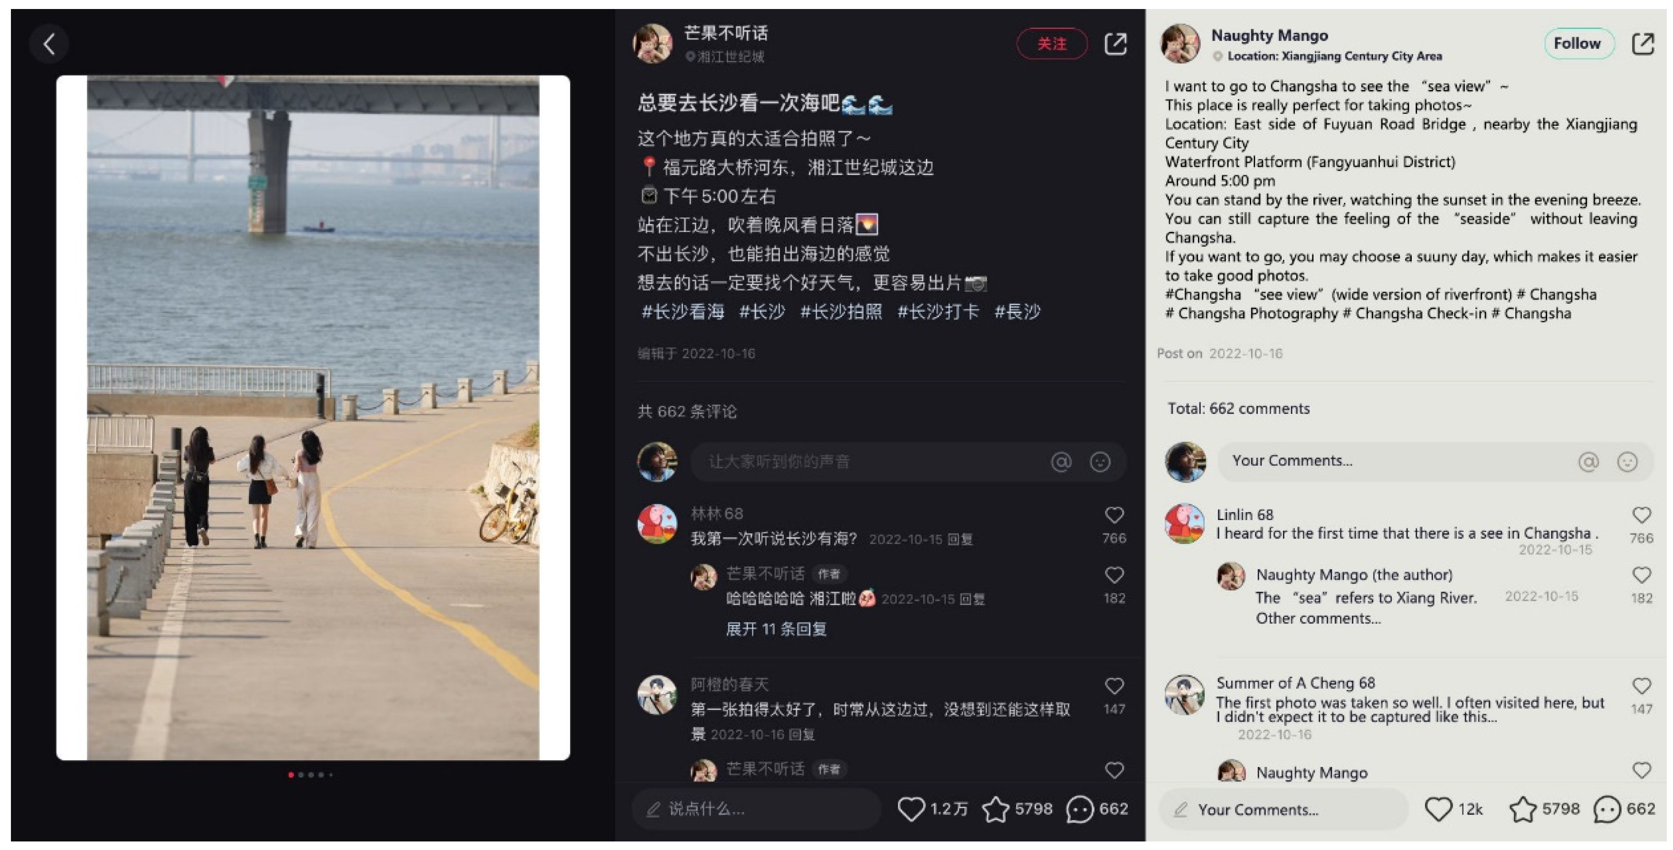Image resolution: width=1673 pixels, height=850 pixels.
Task: Open emoji picker in Chinese comment box
Action: pos(1100,462)
